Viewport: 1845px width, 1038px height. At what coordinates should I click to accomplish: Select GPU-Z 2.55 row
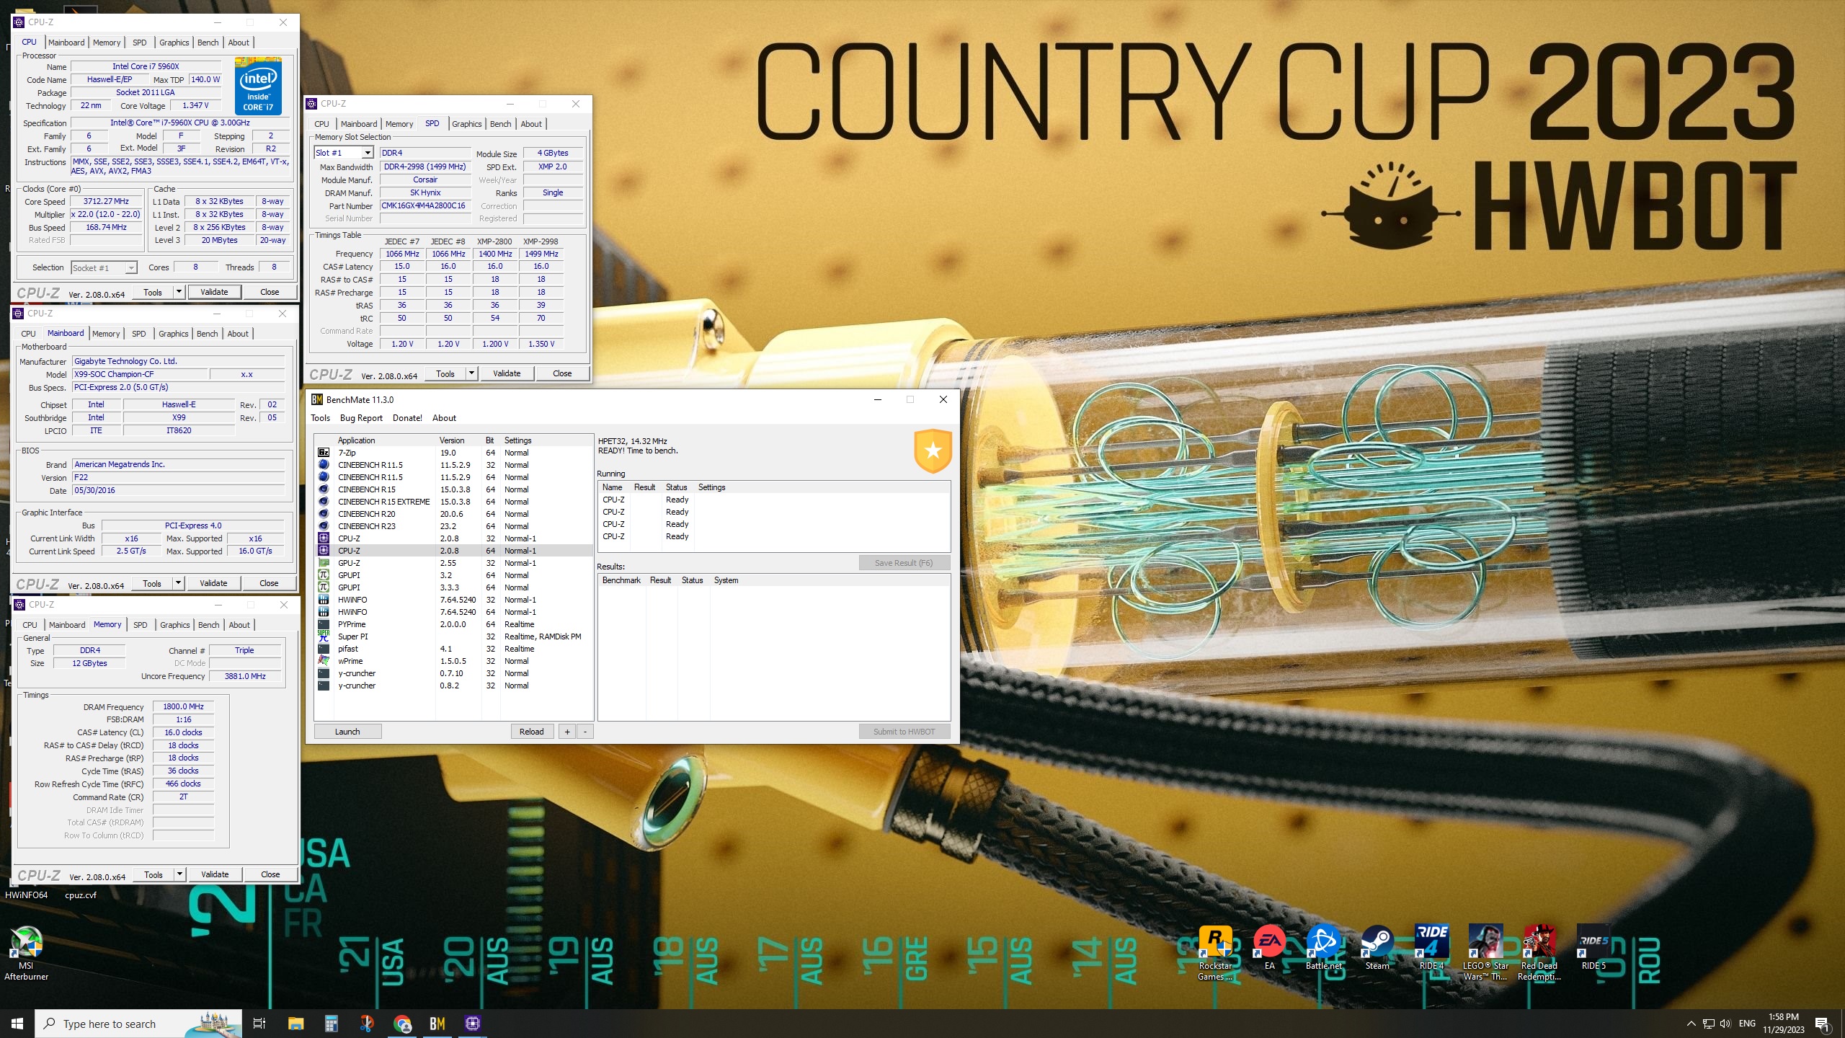[x=453, y=563]
